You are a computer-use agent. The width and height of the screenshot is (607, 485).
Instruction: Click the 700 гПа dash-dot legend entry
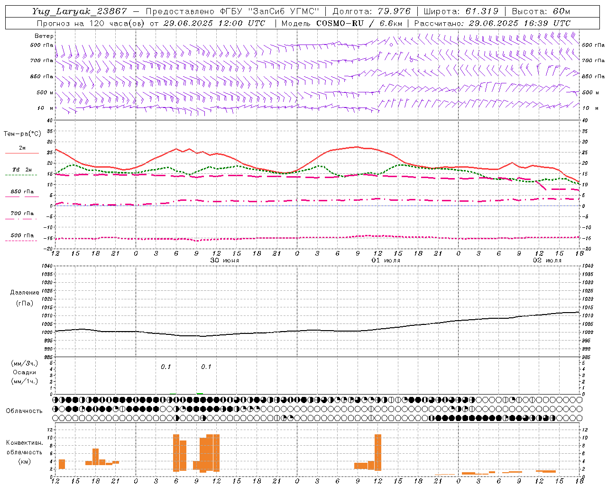(22, 216)
